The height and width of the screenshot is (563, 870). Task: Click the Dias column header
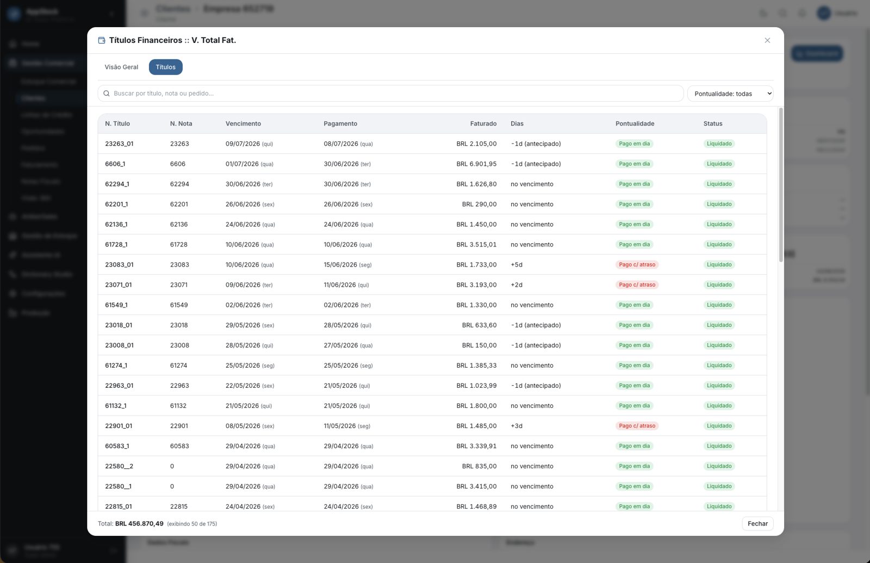(517, 123)
